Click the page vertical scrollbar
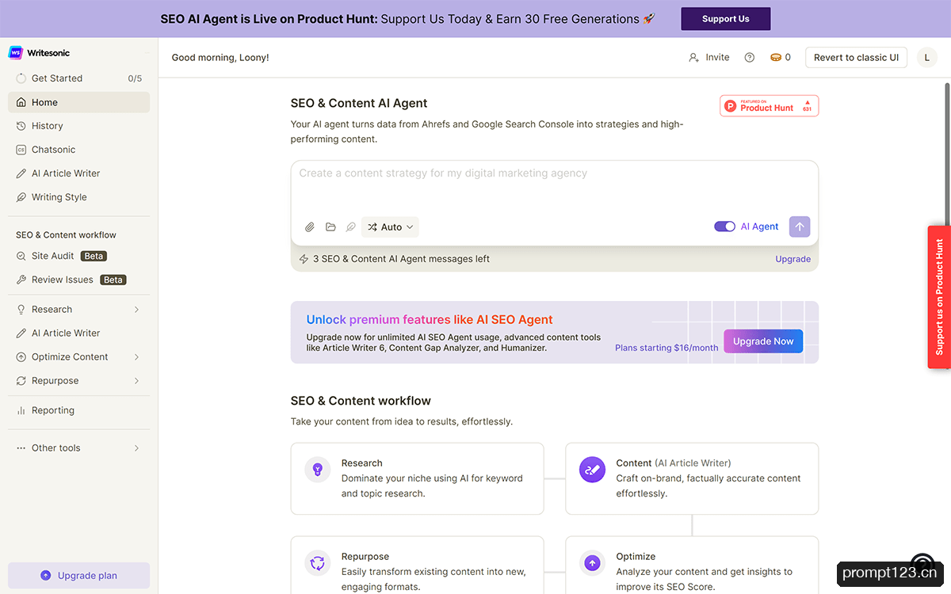This screenshot has height=594, width=951. coord(947,154)
